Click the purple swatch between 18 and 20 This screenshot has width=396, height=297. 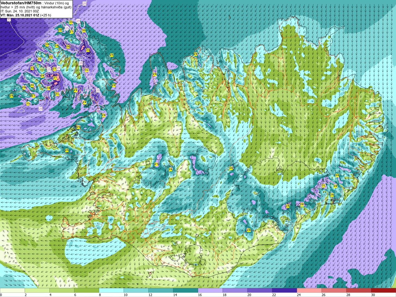pos(235,291)
